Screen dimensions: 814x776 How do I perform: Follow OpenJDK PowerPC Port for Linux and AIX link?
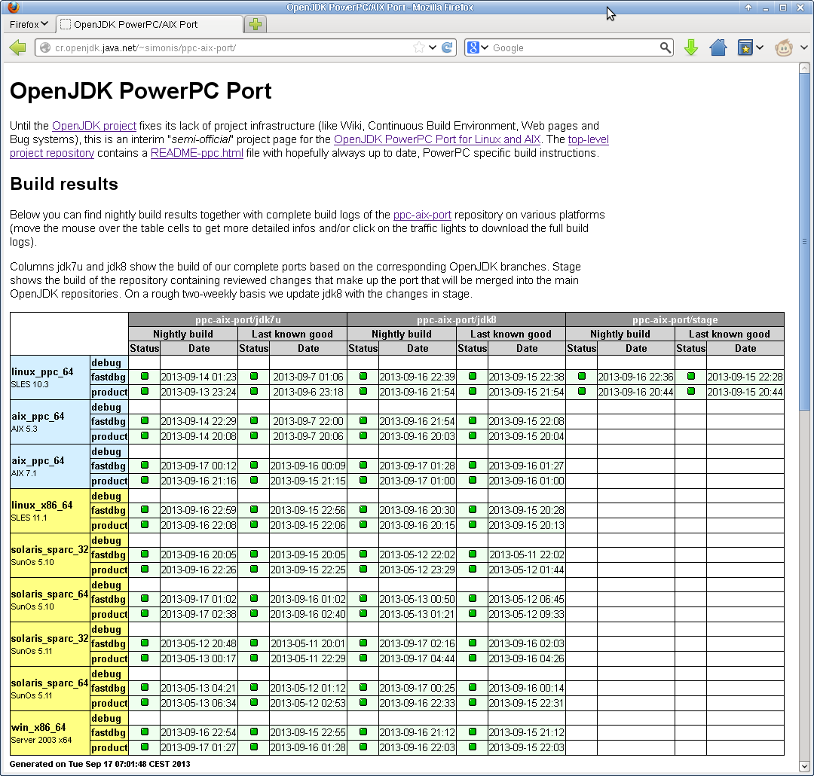pyautogui.click(x=437, y=139)
